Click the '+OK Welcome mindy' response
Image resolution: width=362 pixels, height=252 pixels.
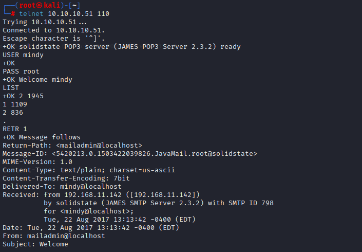pos(37,80)
